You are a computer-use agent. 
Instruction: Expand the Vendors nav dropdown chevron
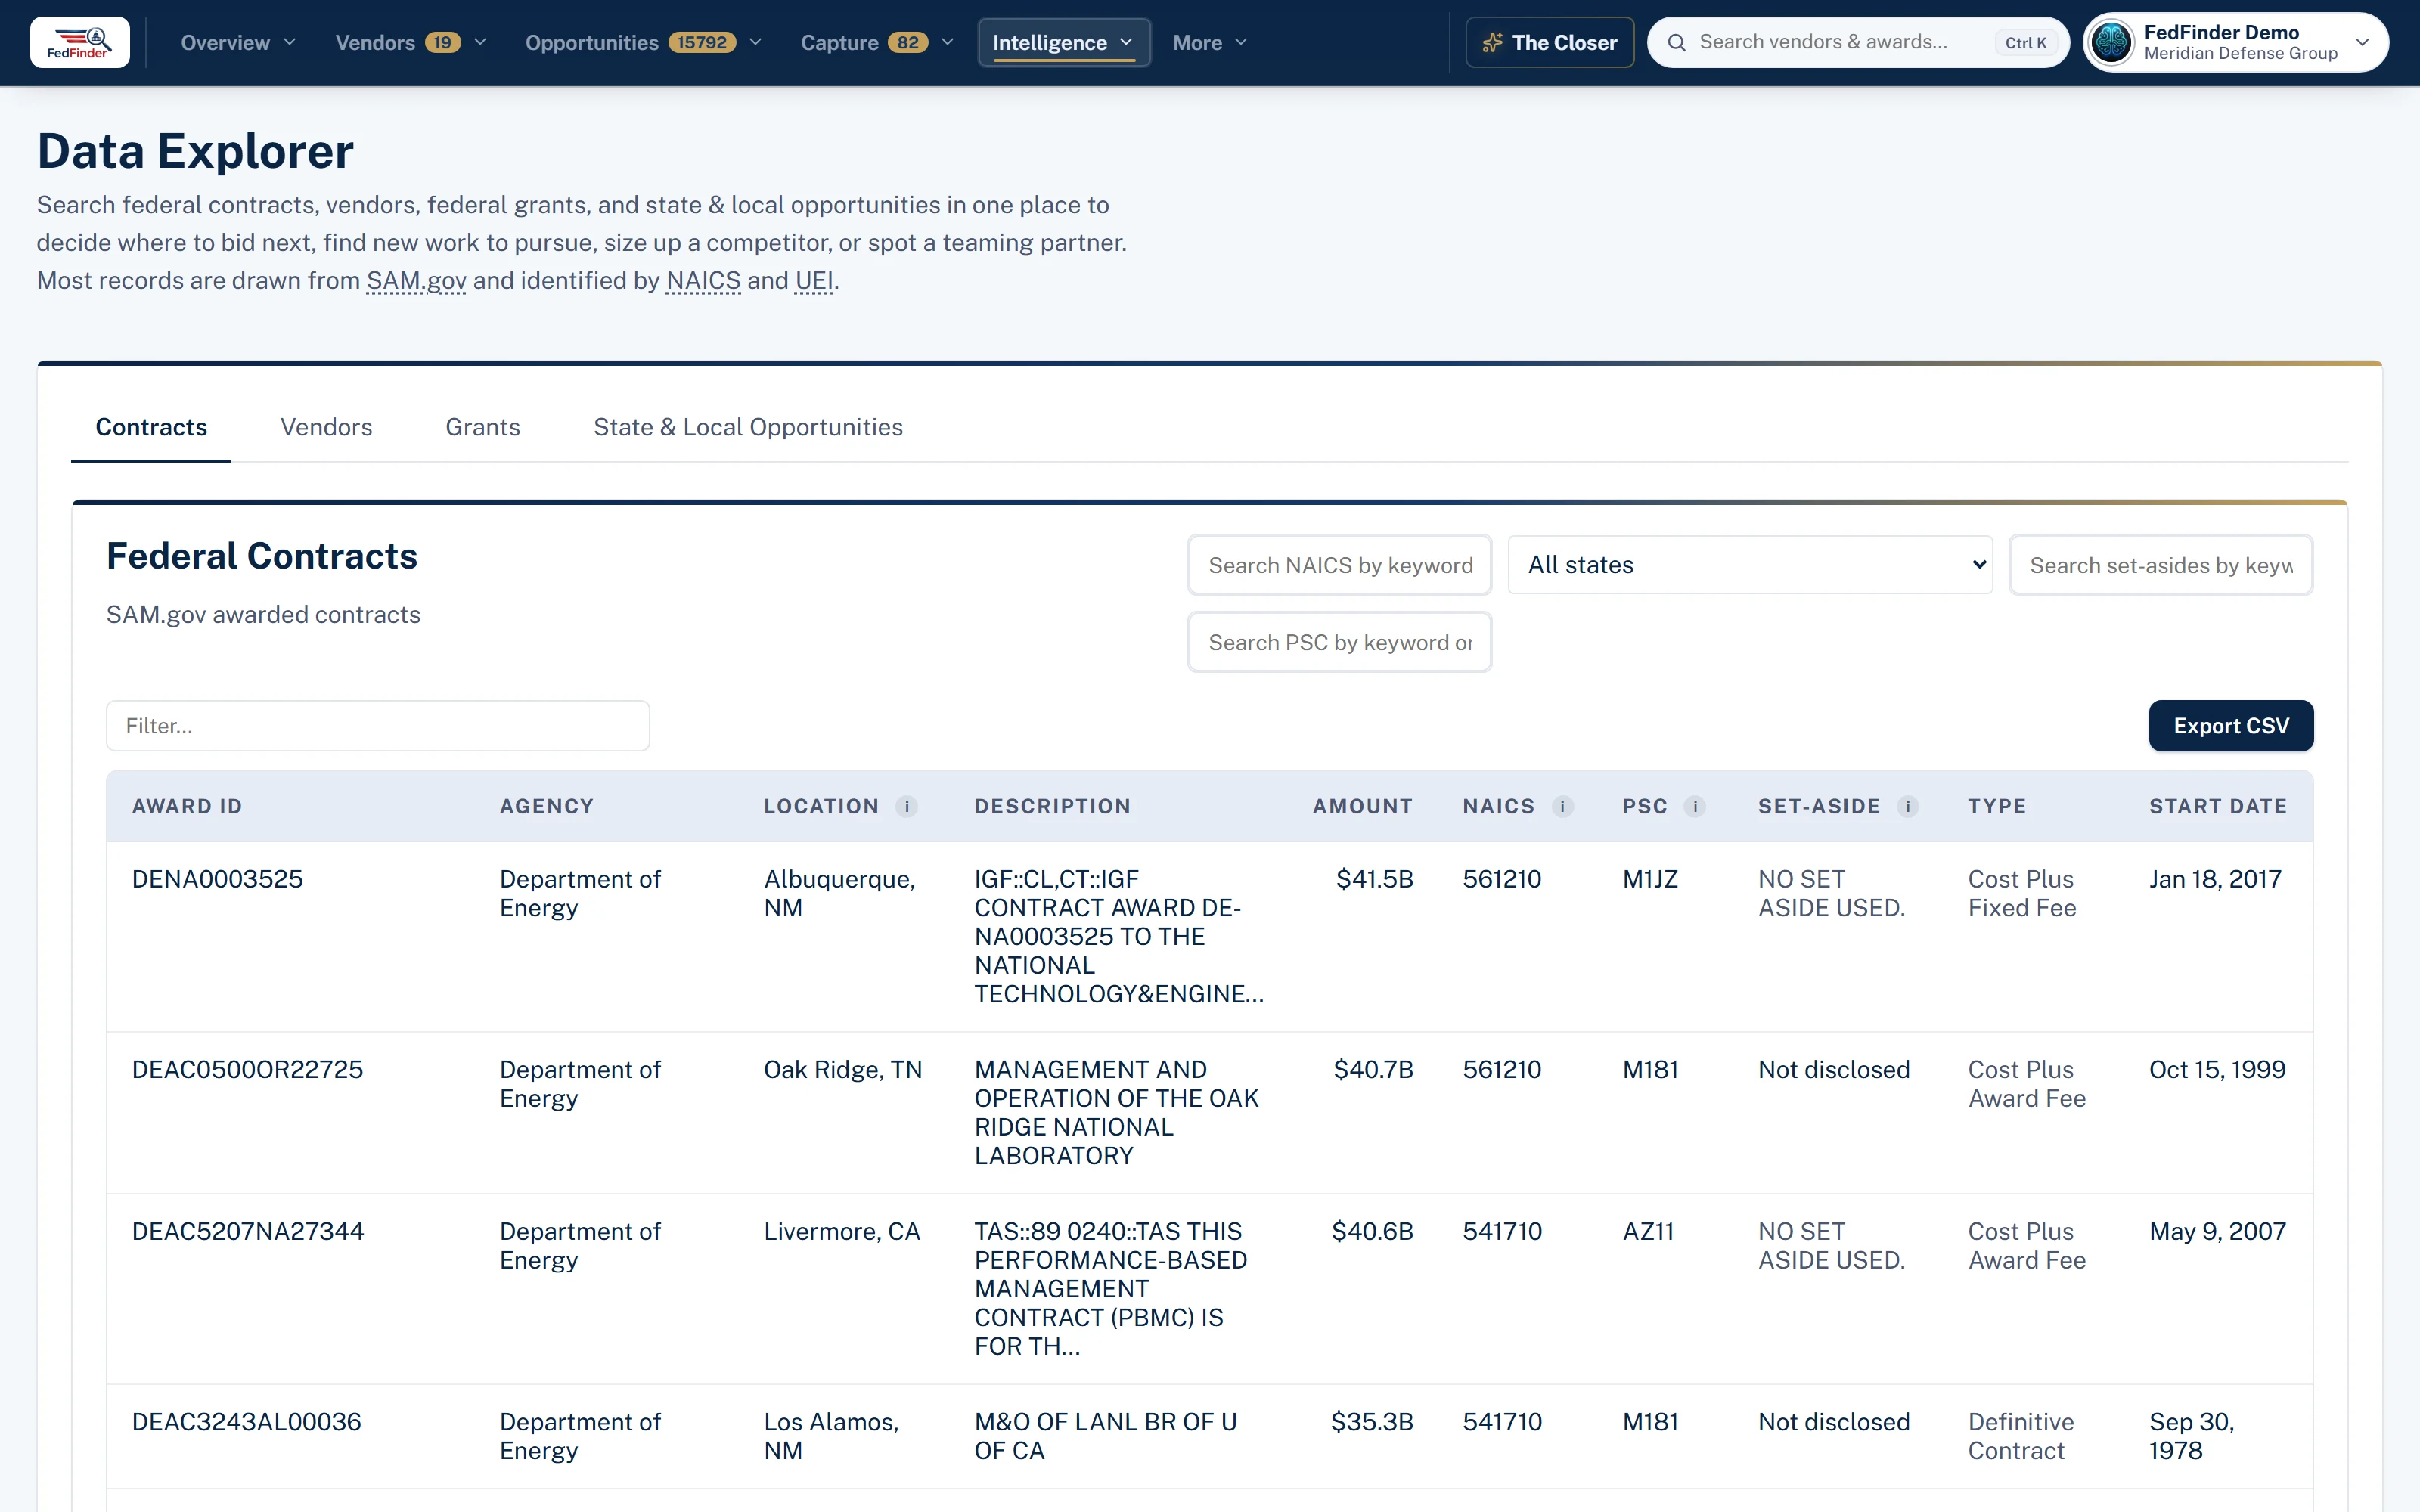click(480, 42)
